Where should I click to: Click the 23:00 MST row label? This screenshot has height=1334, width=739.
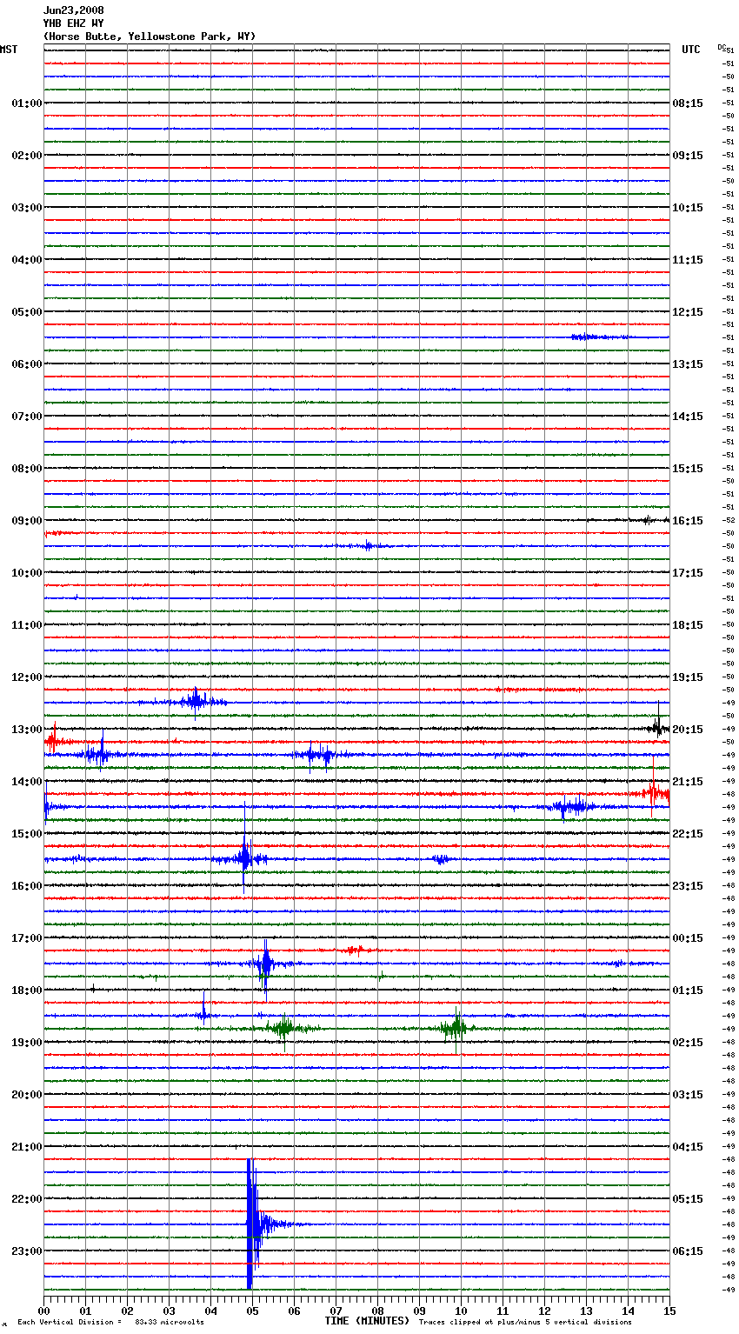tap(27, 1251)
